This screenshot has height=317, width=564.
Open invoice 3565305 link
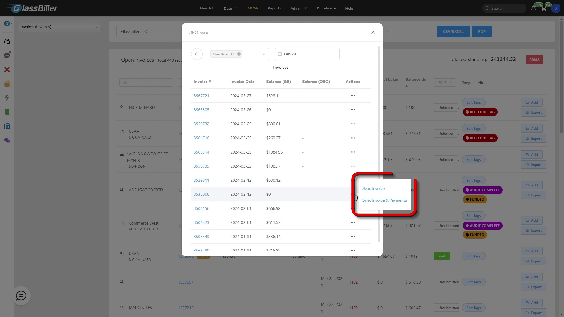pyautogui.click(x=201, y=110)
